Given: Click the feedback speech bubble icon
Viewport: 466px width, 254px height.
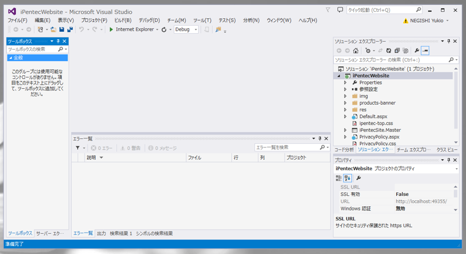Looking at the screenshot, I should coord(340,10).
